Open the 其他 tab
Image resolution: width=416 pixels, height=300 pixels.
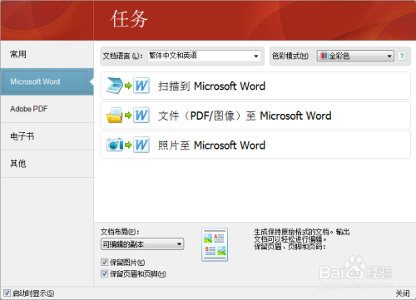point(47,164)
